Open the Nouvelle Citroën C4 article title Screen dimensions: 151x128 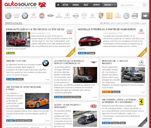pos(107,29)
